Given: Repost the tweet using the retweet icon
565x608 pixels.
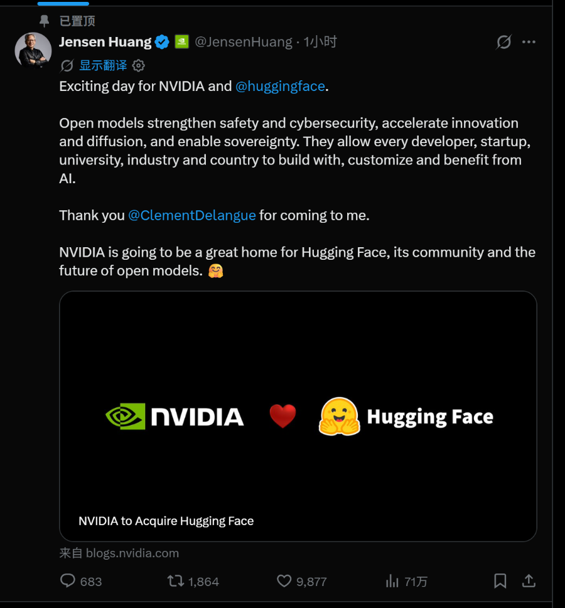Looking at the screenshot, I should click(x=175, y=580).
